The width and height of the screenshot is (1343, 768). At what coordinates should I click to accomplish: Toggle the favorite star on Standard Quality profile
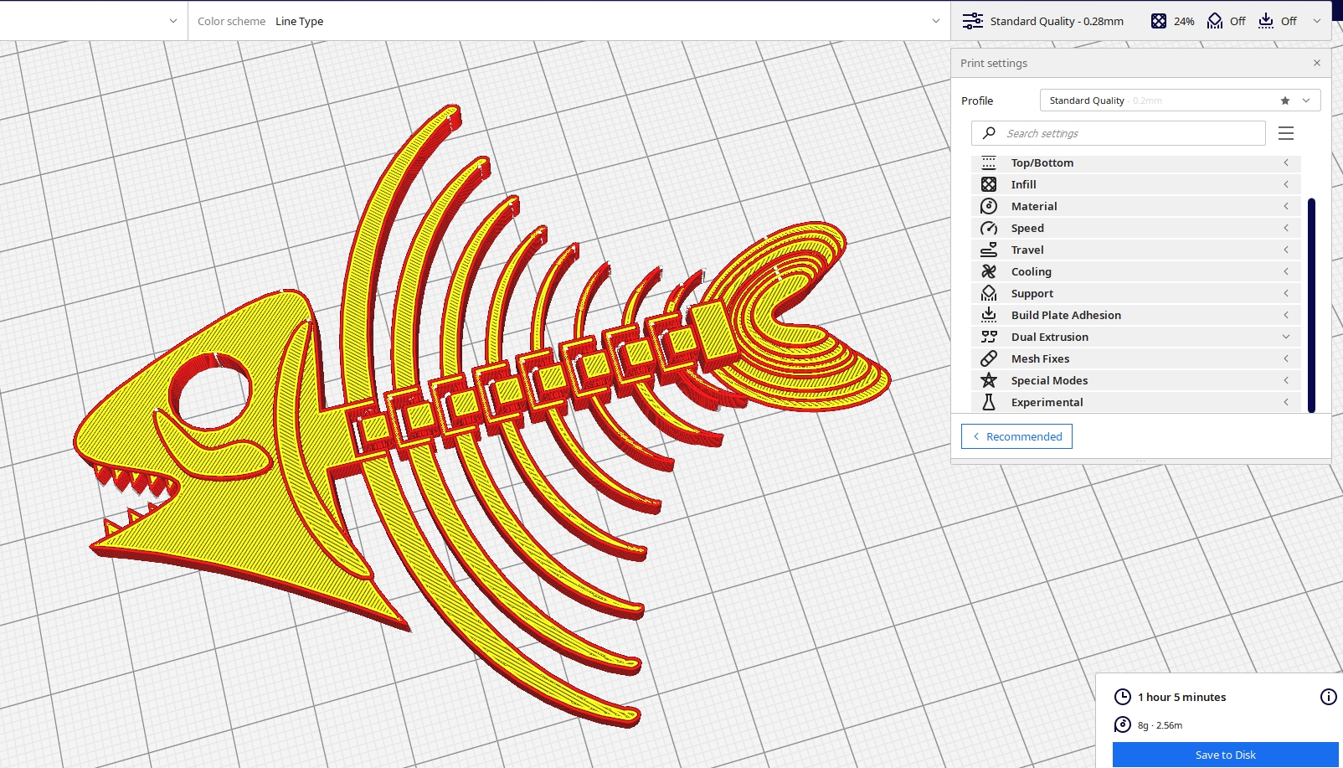click(1284, 100)
